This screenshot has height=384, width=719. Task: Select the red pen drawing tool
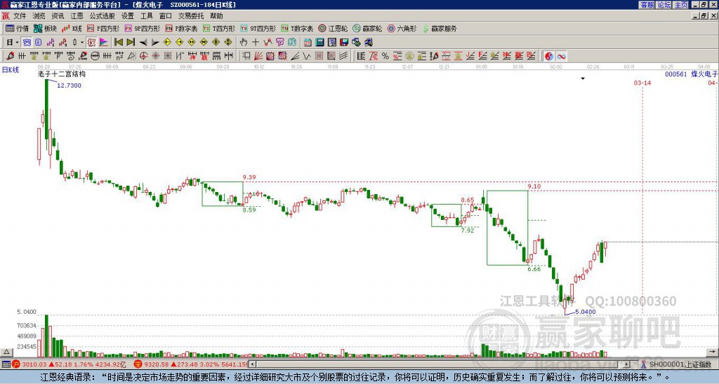point(10,56)
